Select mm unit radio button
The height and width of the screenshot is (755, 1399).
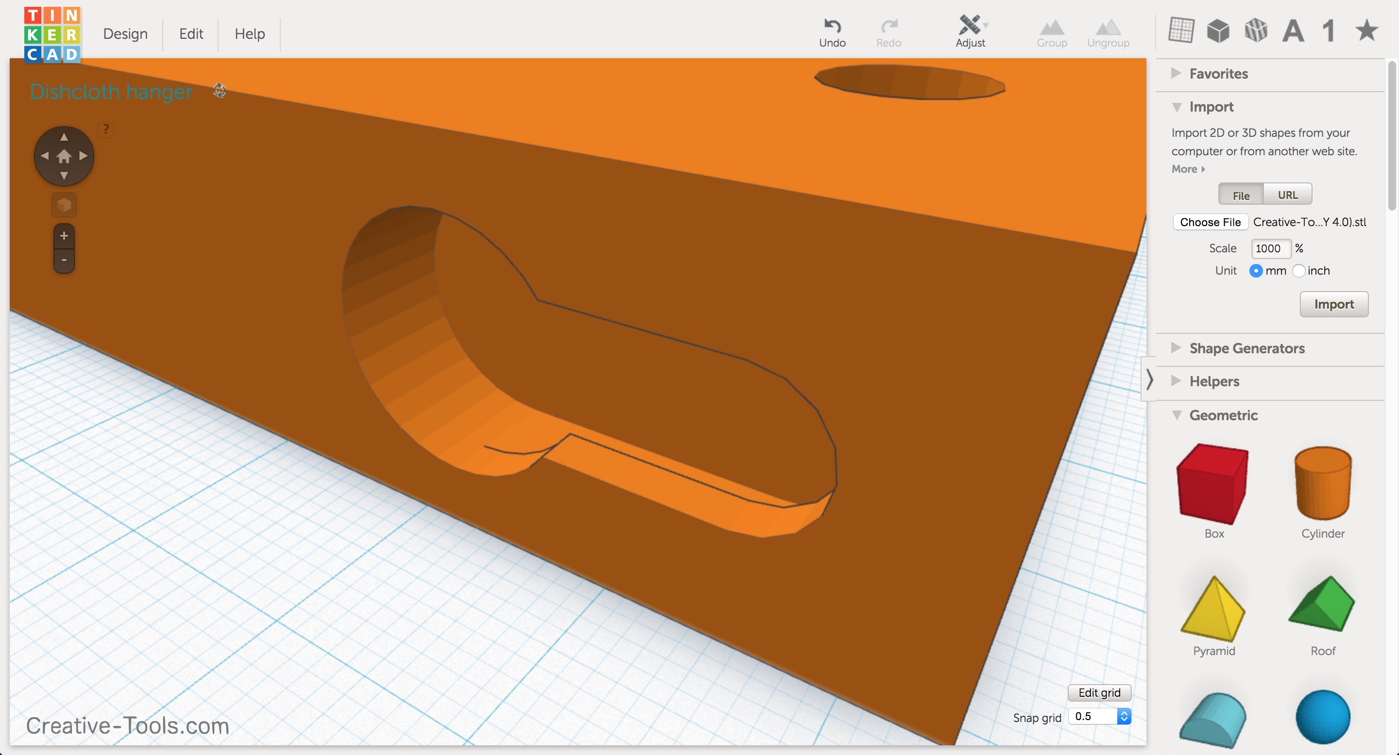[1255, 271]
